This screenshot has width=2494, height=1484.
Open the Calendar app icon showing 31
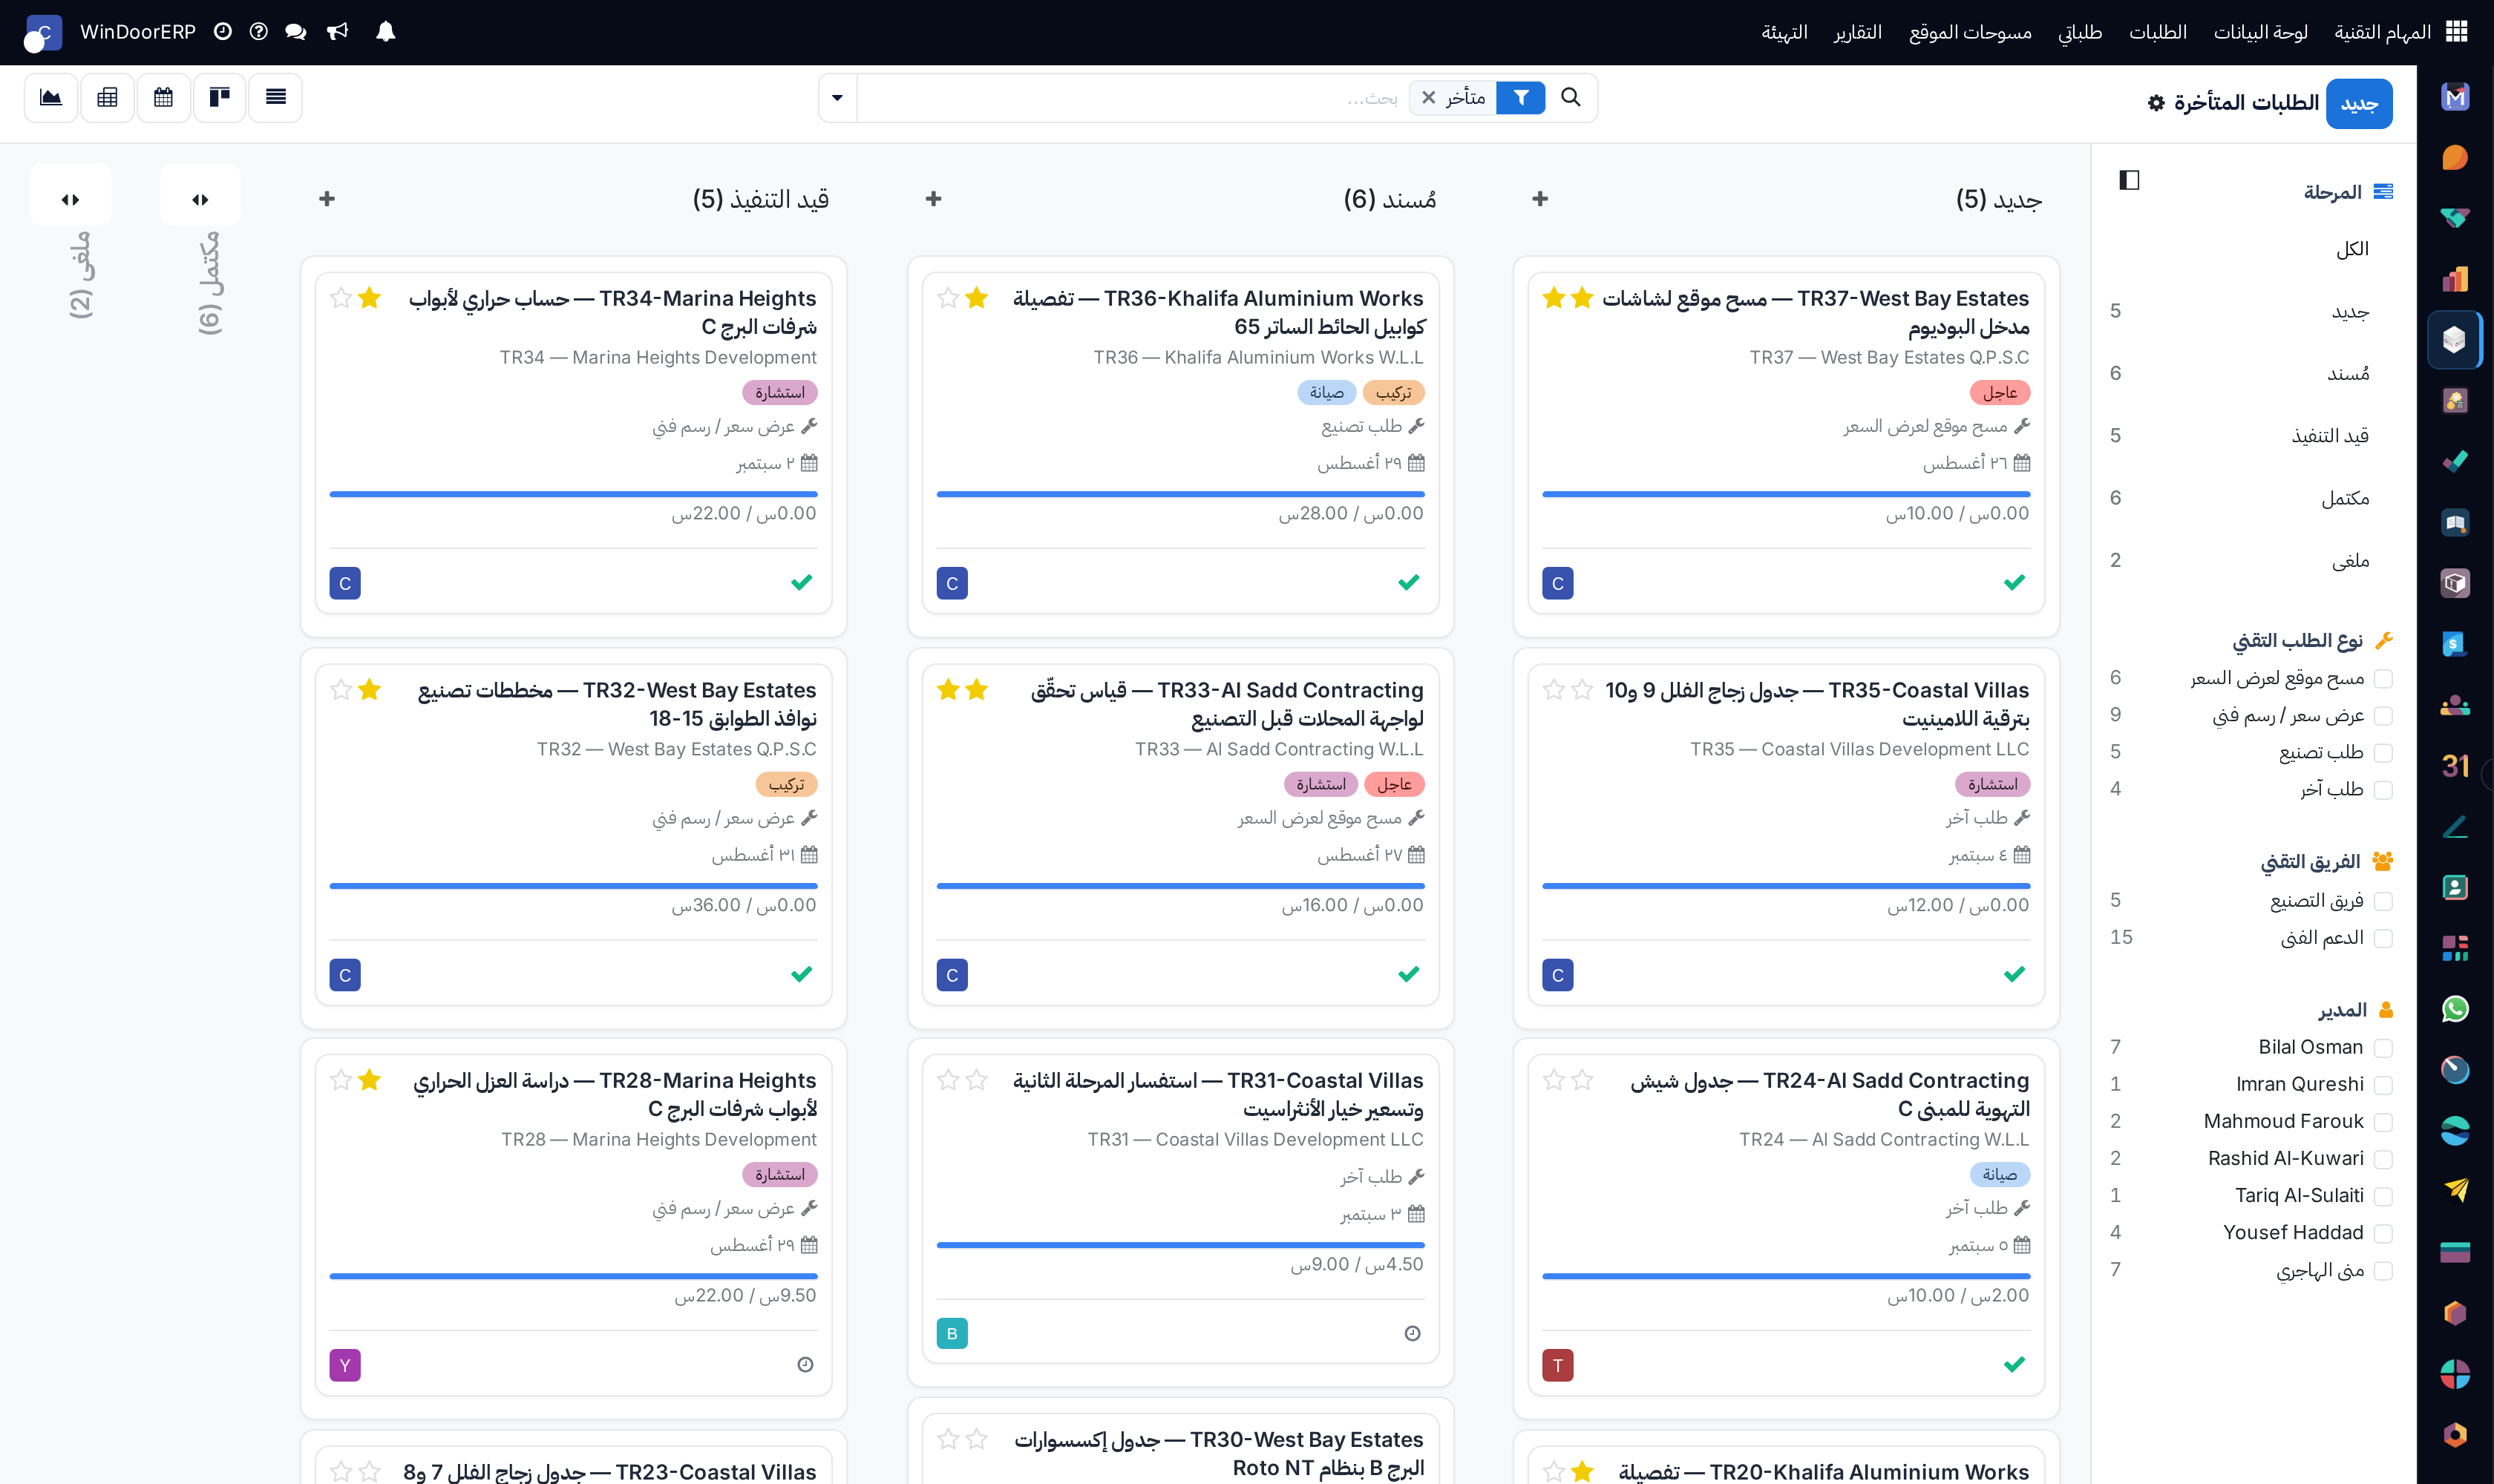coord(2455,766)
